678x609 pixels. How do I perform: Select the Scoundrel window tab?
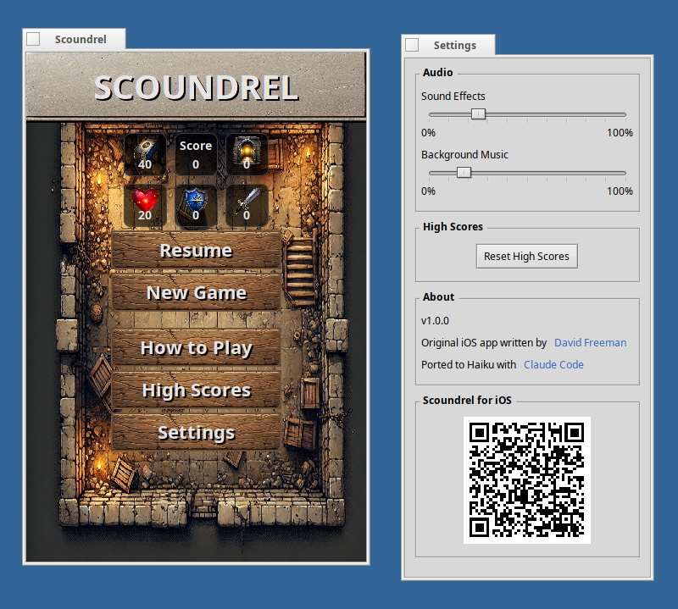point(81,38)
